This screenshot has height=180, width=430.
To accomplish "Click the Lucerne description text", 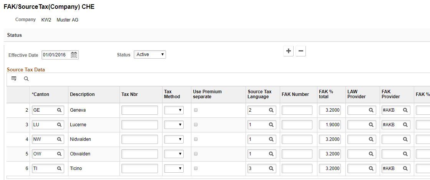I will pyautogui.click(x=78, y=125).
